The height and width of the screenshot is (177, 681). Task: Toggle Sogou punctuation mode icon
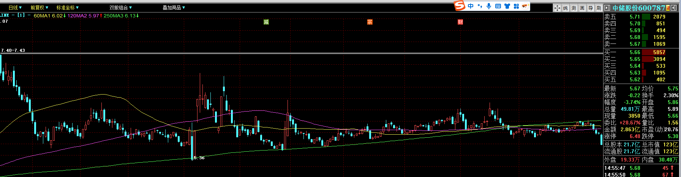(480, 6)
